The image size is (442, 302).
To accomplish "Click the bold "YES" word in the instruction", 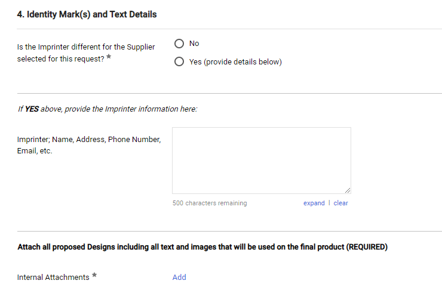I will 32,109.
